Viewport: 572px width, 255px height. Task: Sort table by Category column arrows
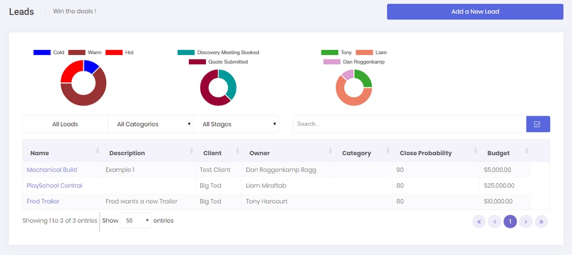tap(388, 150)
